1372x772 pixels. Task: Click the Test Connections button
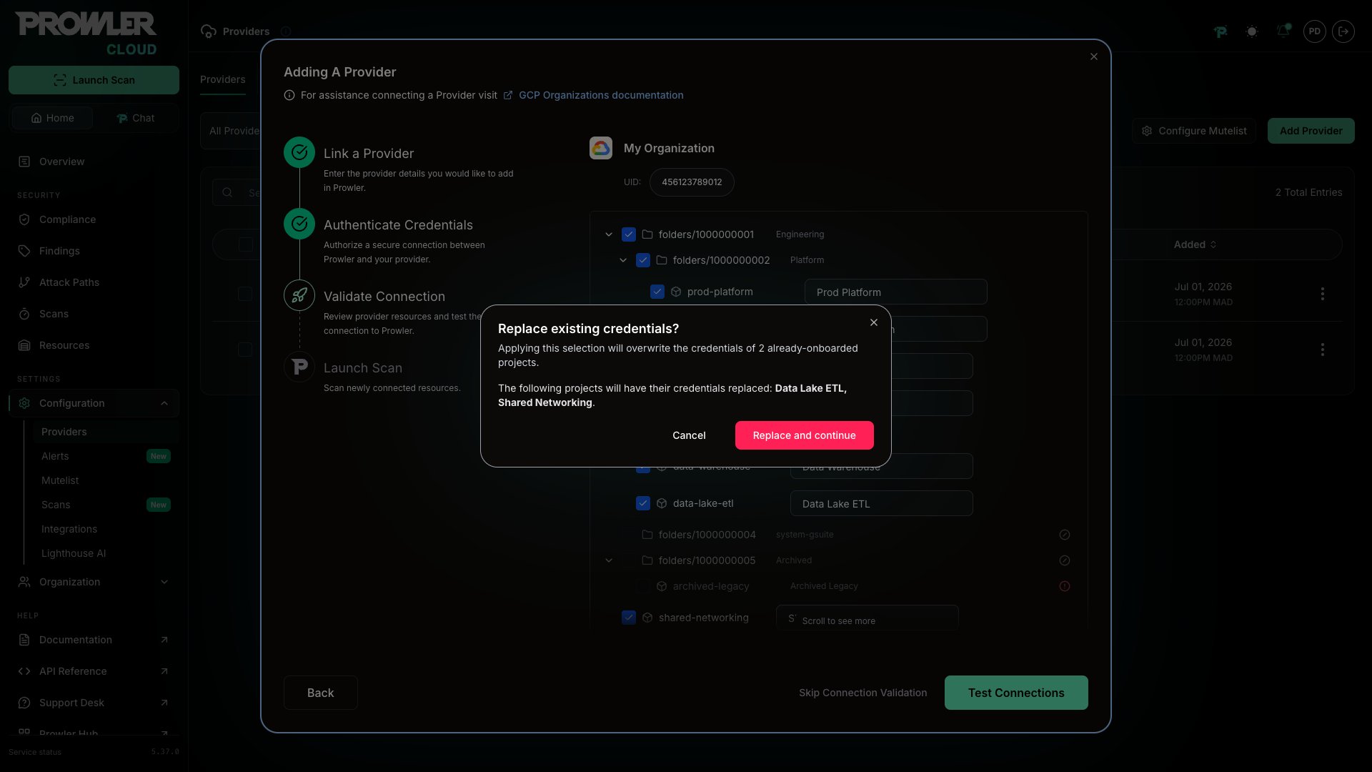(x=1016, y=693)
